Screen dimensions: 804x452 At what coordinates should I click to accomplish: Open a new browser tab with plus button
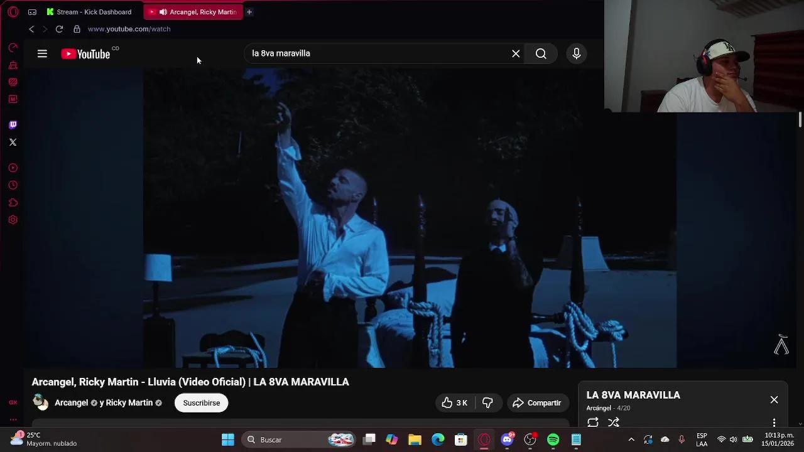click(249, 12)
